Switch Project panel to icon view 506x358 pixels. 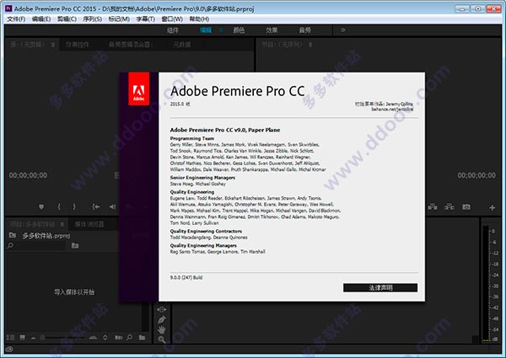click(x=22, y=338)
